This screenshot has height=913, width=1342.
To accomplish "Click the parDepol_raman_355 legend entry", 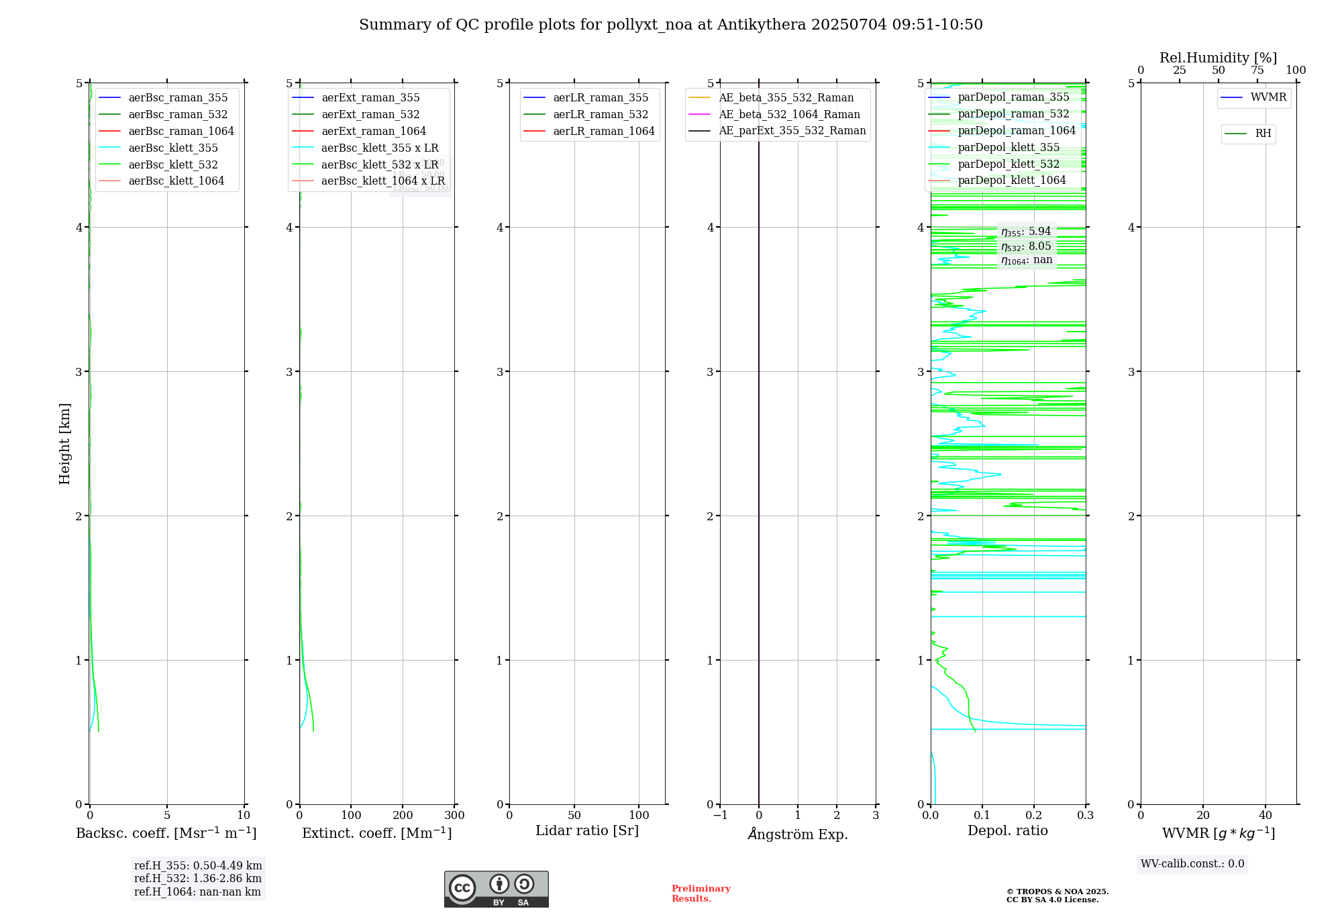I will coord(999,97).
